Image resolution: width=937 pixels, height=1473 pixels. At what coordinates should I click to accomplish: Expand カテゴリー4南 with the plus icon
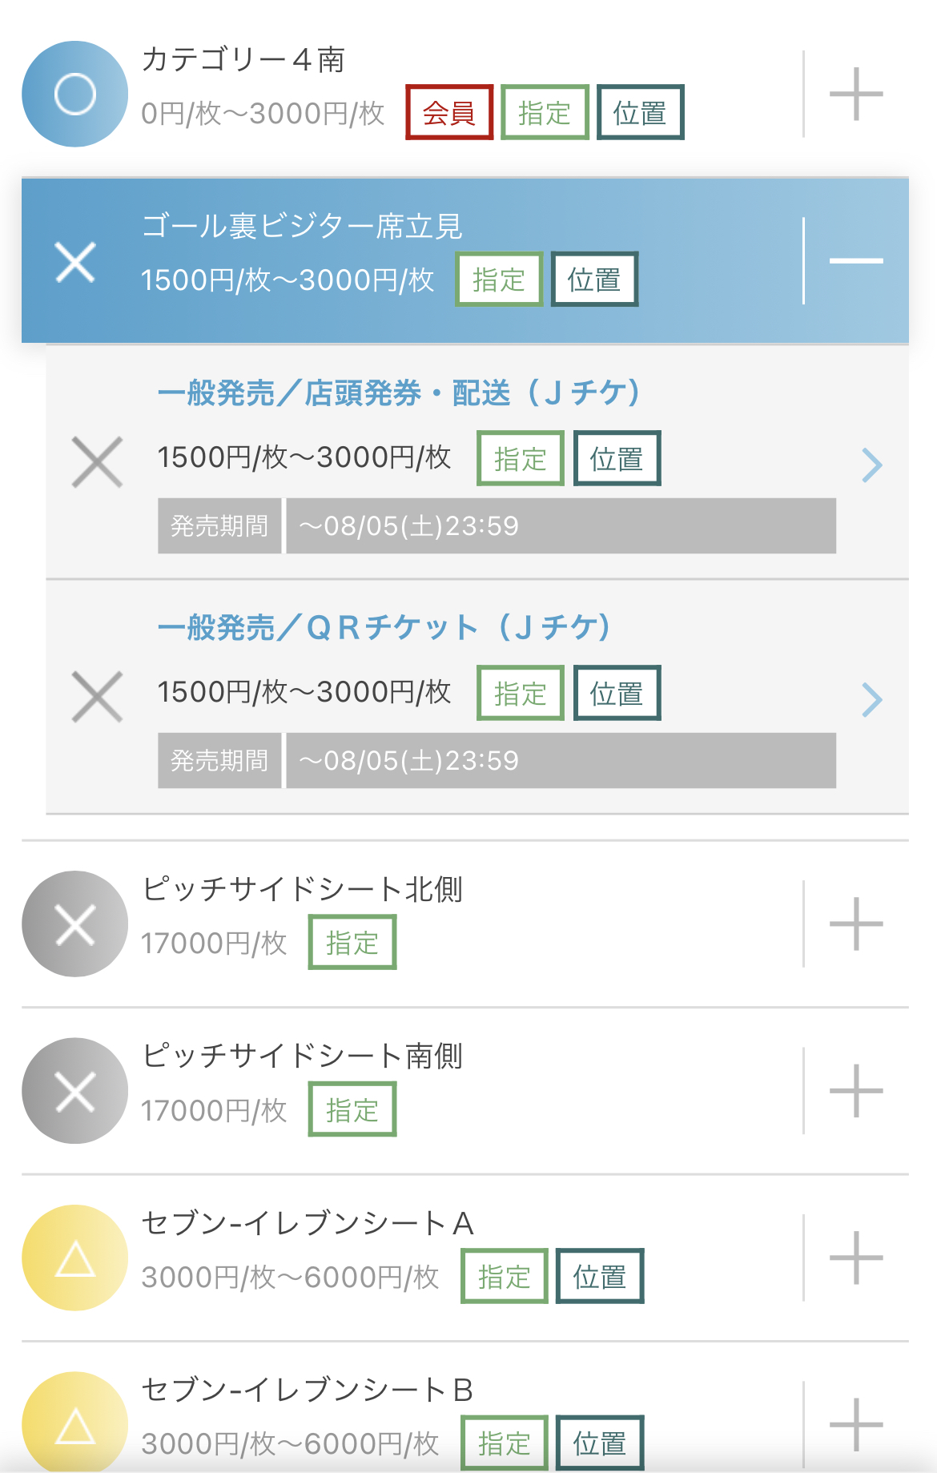click(x=856, y=94)
